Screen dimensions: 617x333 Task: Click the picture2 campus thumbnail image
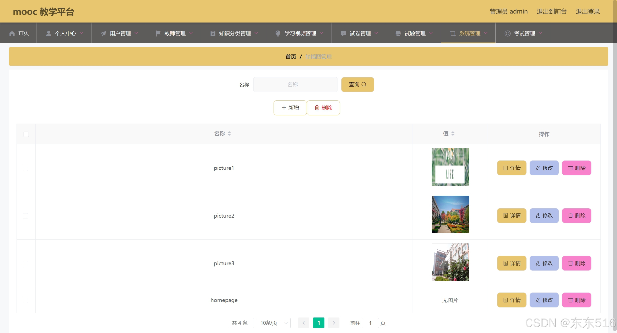pyautogui.click(x=450, y=214)
